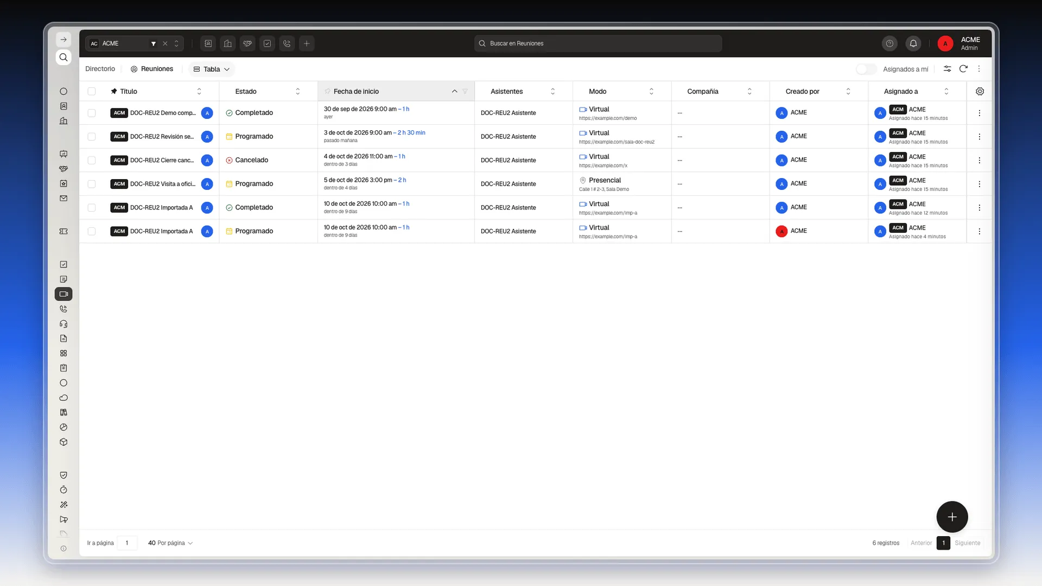
Task: Open the row menu for the Cancelado meeting
Action: [x=979, y=160]
